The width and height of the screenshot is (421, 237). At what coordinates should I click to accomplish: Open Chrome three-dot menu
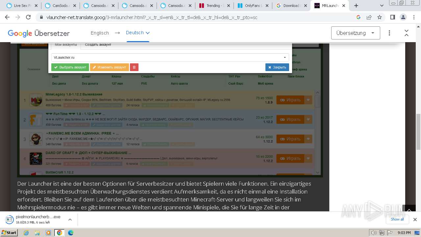pyautogui.click(x=413, y=17)
